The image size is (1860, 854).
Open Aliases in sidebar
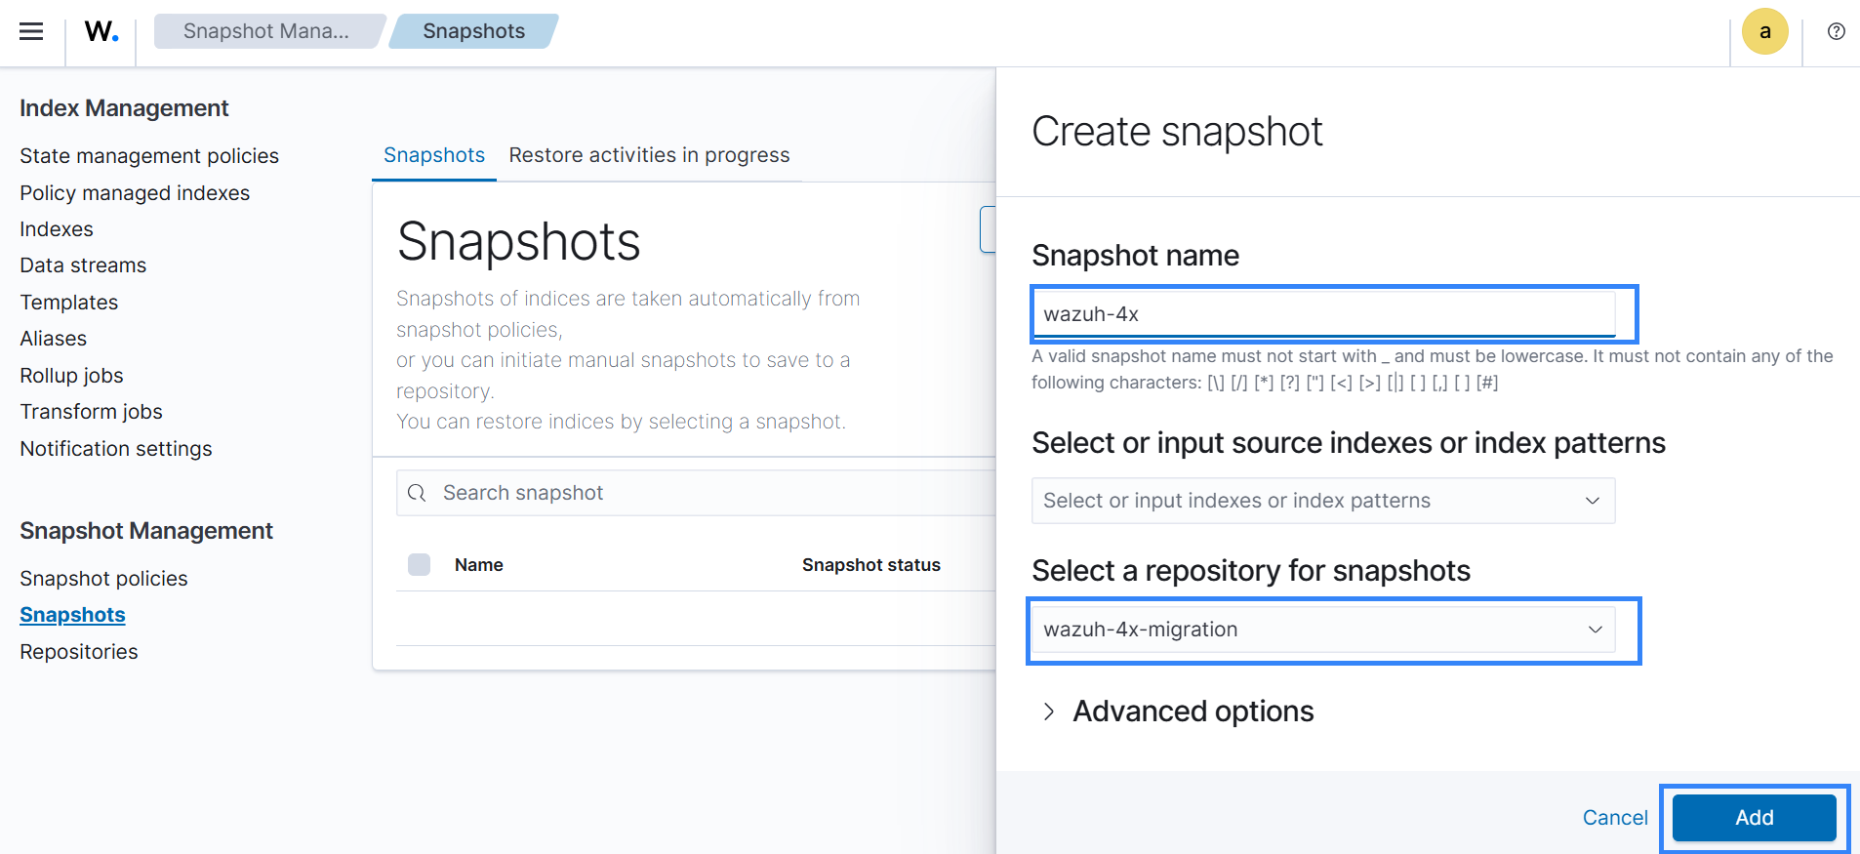click(x=54, y=339)
